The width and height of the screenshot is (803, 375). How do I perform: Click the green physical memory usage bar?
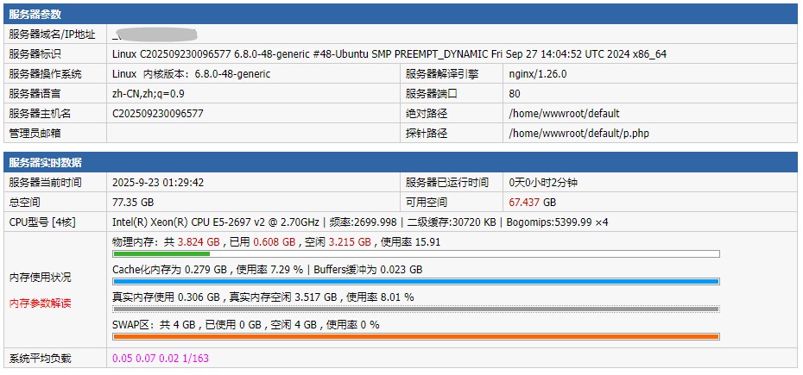point(161,254)
